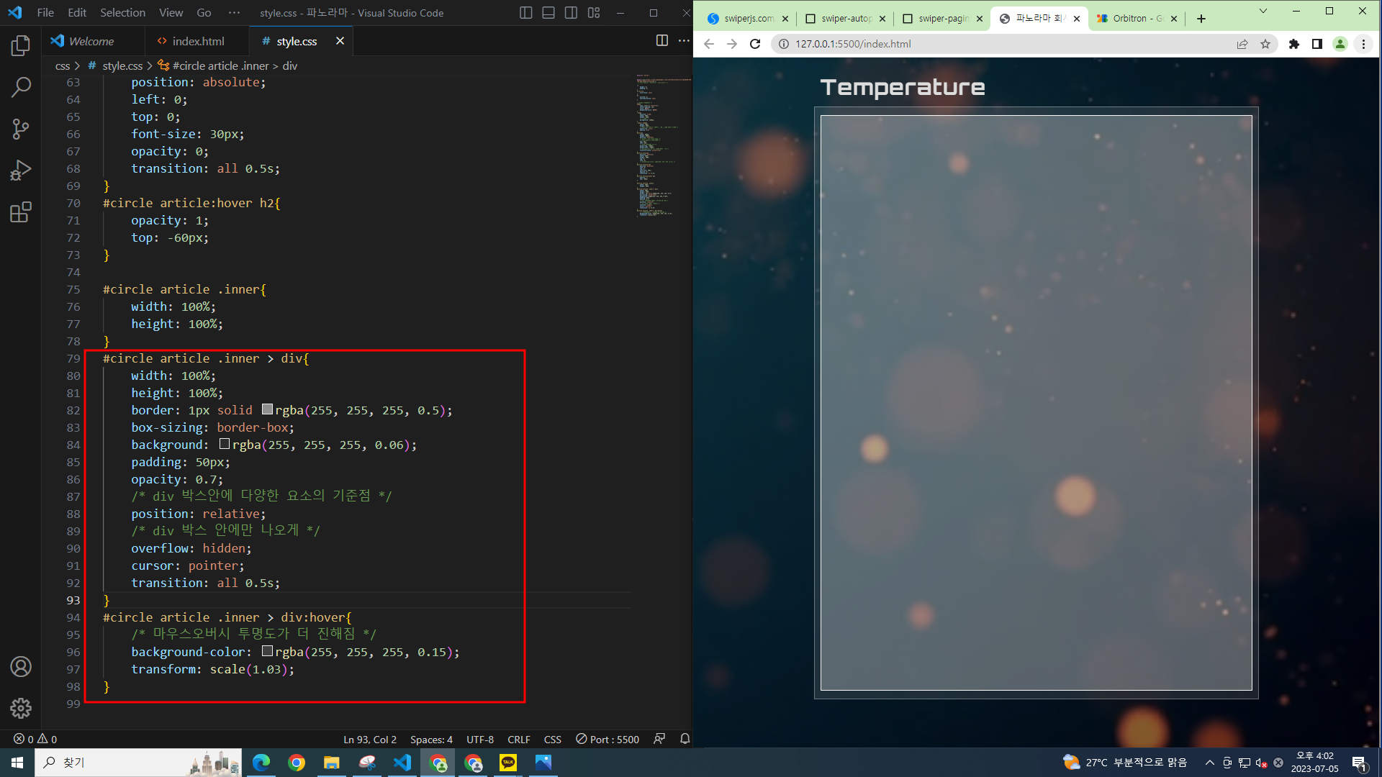Image resolution: width=1382 pixels, height=777 pixels.
Task: Click the Accounts icon in activity bar
Action: tap(21, 667)
